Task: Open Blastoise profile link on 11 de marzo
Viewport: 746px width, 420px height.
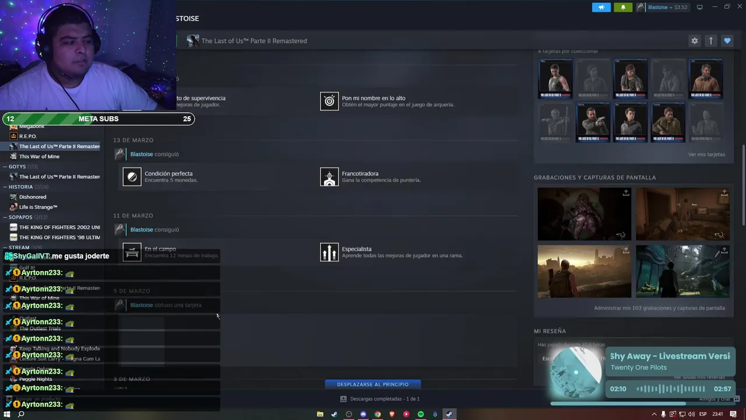Action: pyautogui.click(x=142, y=229)
